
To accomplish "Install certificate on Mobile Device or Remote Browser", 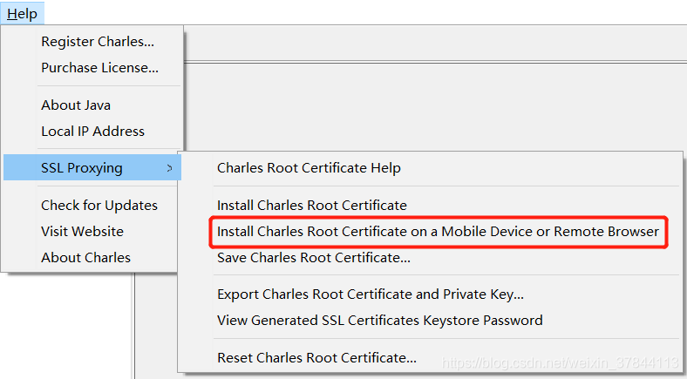I will (x=439, y=232).
